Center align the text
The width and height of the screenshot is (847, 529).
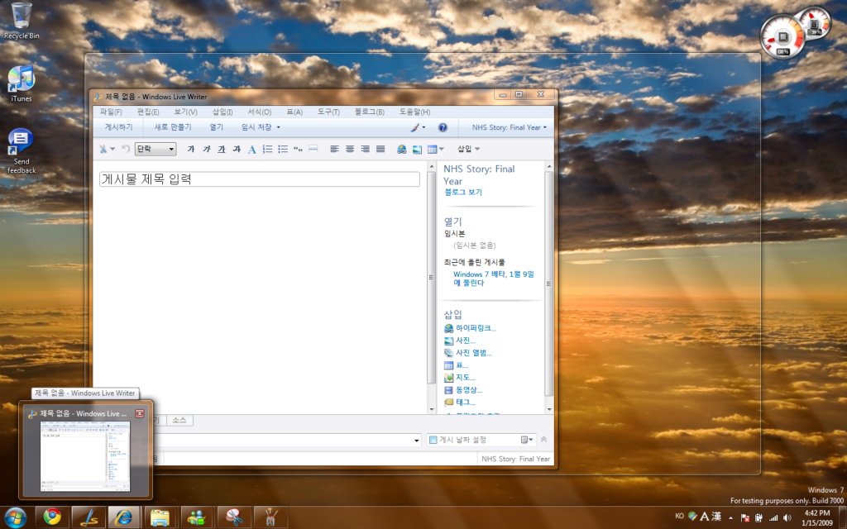point(350,149)
